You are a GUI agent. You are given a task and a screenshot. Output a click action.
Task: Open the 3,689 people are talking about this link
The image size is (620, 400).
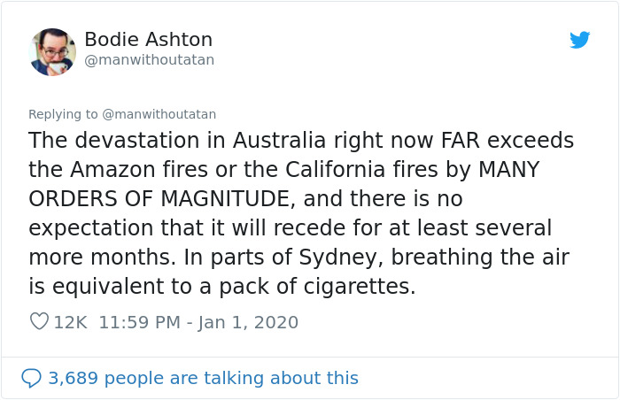[203, 378]
